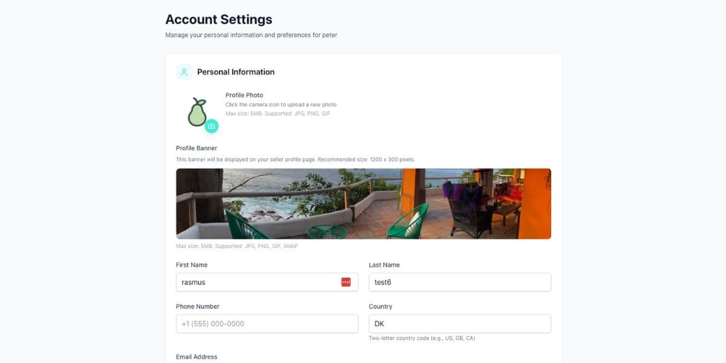
Task: Click the First Name label
Action: [x=191, y=265]
